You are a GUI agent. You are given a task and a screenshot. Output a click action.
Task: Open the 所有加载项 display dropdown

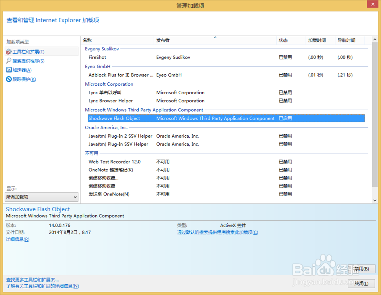(42, 197)
